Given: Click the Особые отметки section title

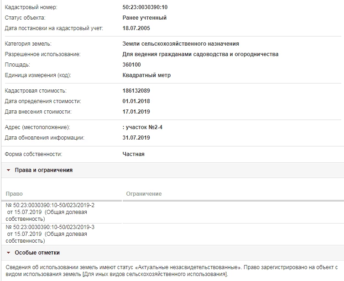Looking at the screenshot, I should (37, 253).
